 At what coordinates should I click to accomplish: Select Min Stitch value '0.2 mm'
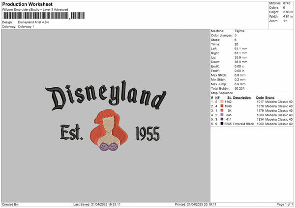tap(240, 79)
